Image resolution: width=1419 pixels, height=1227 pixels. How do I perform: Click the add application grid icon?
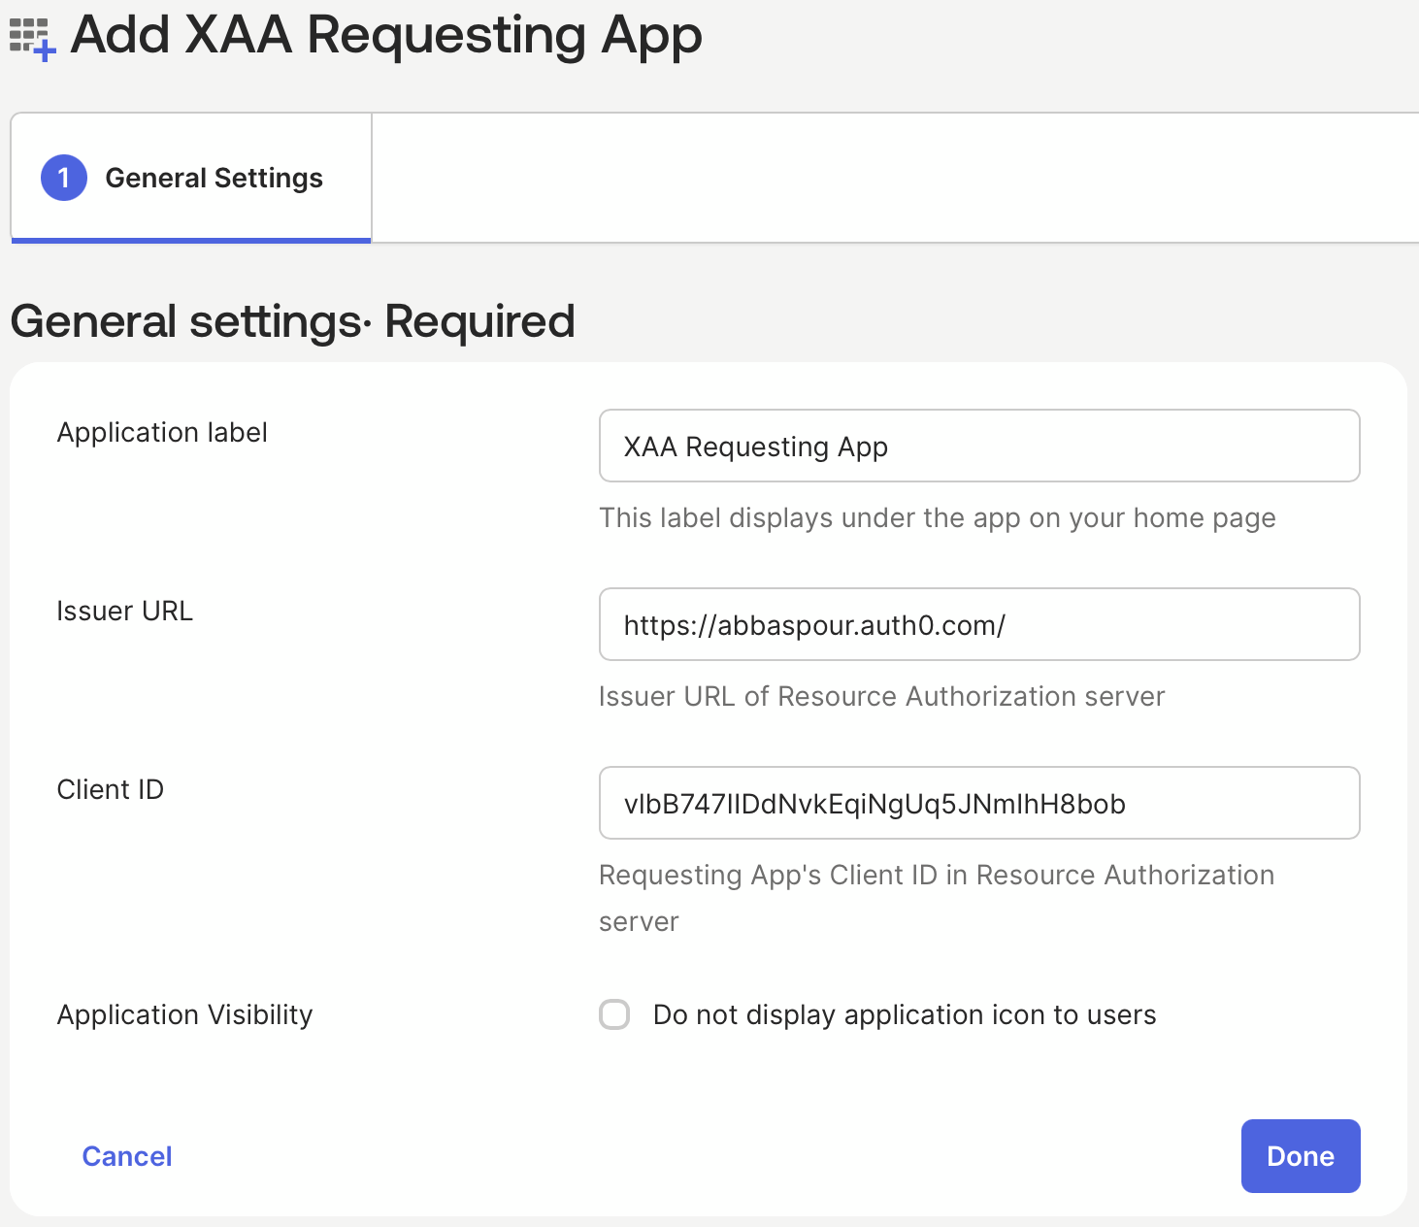click(x=32, y=39)
